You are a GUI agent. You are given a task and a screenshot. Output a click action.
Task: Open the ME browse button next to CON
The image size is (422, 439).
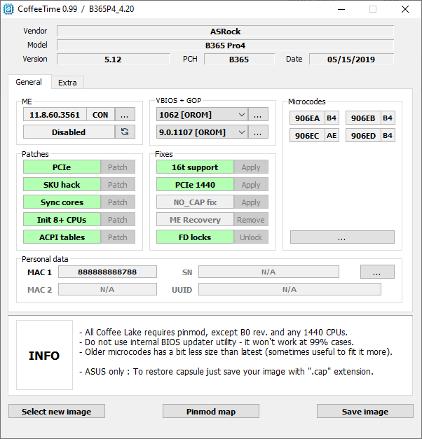[x=125, y=115]
